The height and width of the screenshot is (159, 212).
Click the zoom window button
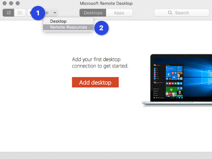pos(18,3)
